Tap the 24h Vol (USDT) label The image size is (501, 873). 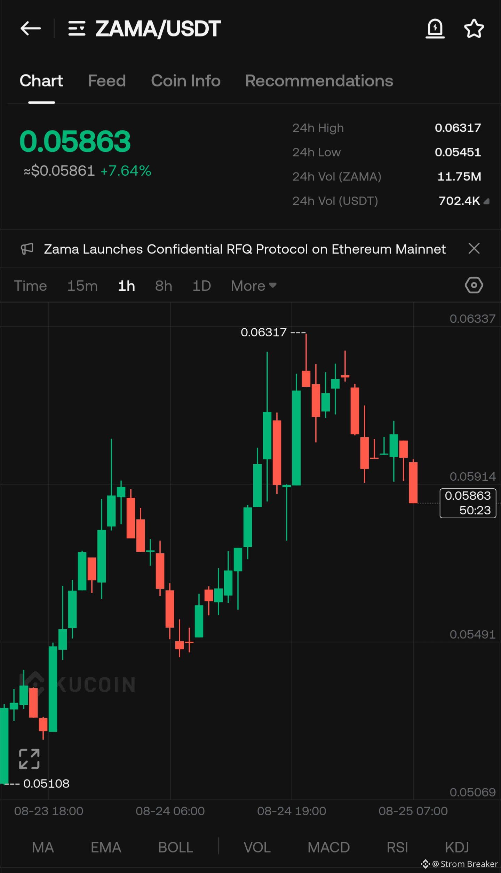(335, 201)
